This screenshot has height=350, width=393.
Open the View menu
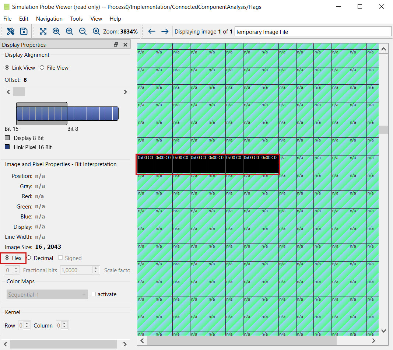click(x=96, y=19)
